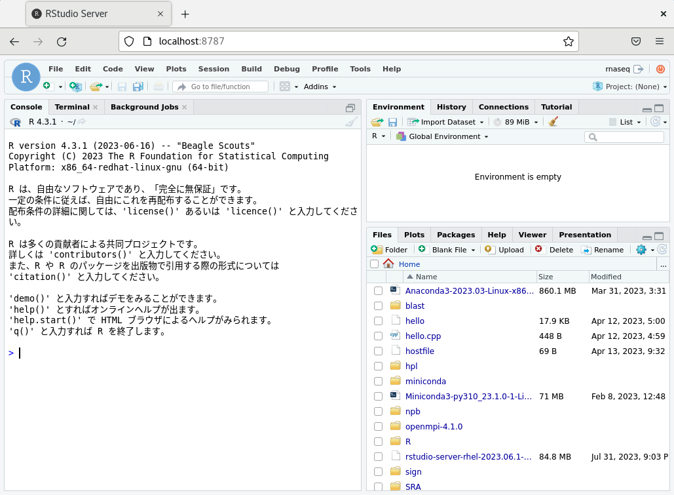Expand the New File dropdown arrow

(x=61, y=87)
